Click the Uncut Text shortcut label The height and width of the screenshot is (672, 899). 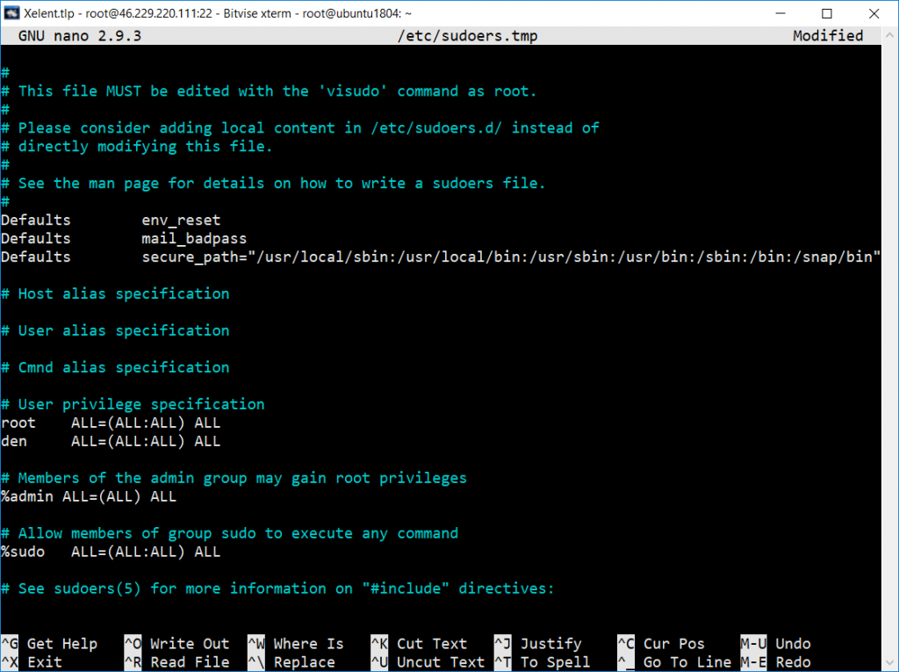[x=441, y=662]
